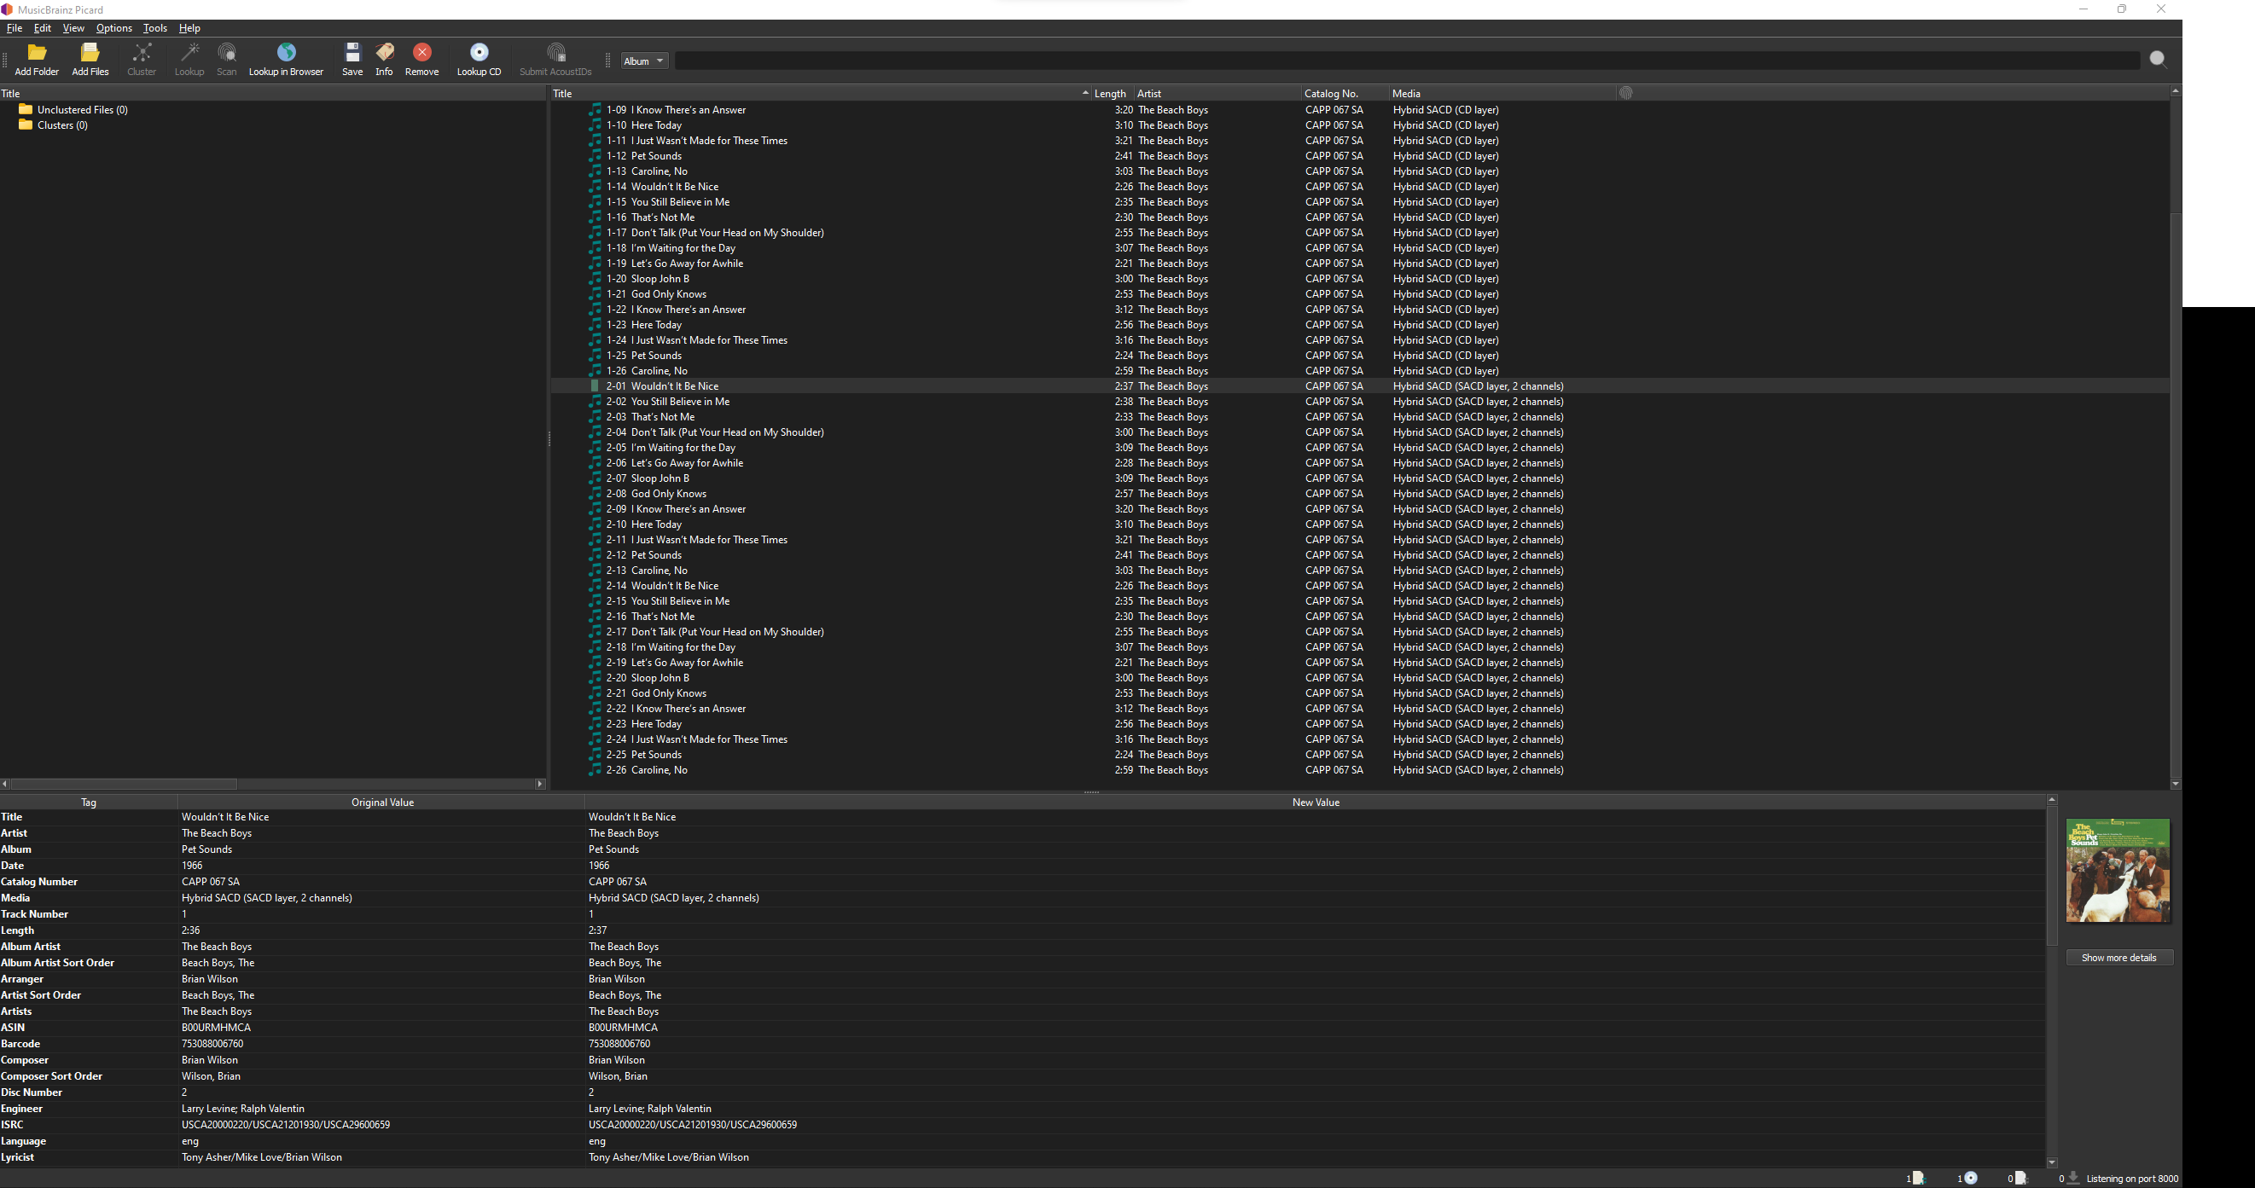Click in the toolbar search input field
Image resolution: width=2255 pixels, height=1188 pixels.
coord(1407,61)
